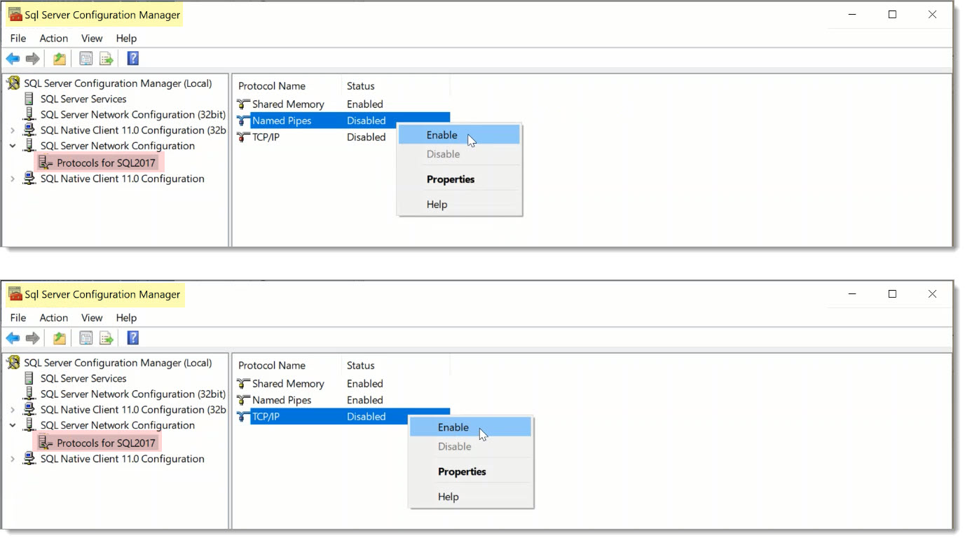Click the Forward arrow in the upper window toolbar

pyautogui.click(x=33, y=59)
